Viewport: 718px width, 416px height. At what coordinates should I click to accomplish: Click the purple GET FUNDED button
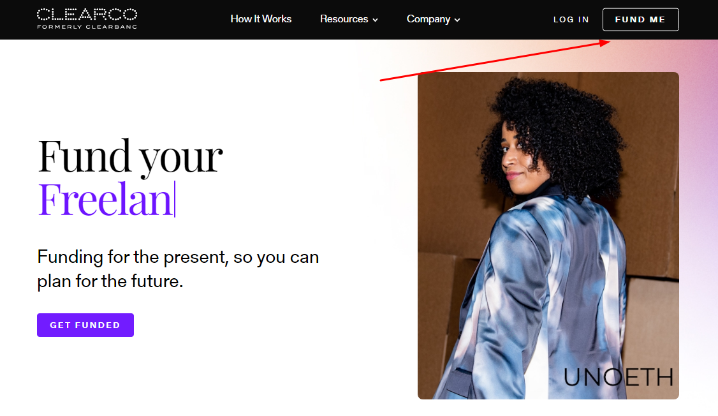tap(85, 325)
